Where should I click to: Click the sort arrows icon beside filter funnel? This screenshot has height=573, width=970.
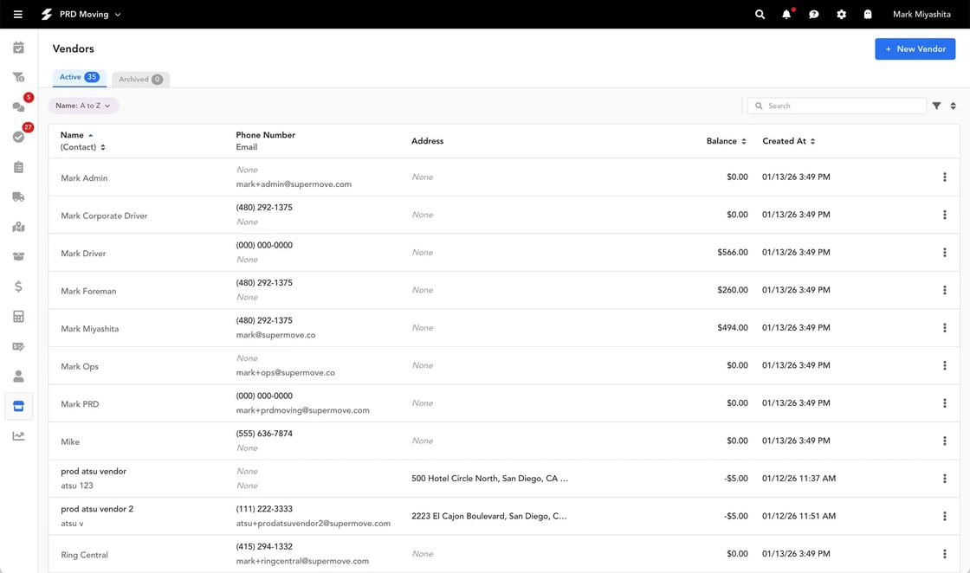click(x=954, y=106)
